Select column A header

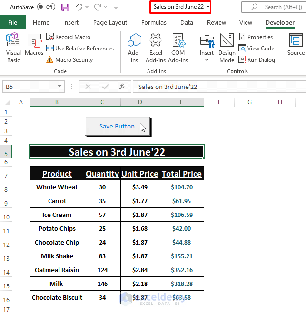[x=21, y=102]
